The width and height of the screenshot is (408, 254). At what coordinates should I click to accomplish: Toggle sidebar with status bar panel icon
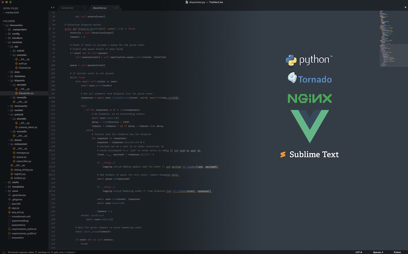(4, 252)
